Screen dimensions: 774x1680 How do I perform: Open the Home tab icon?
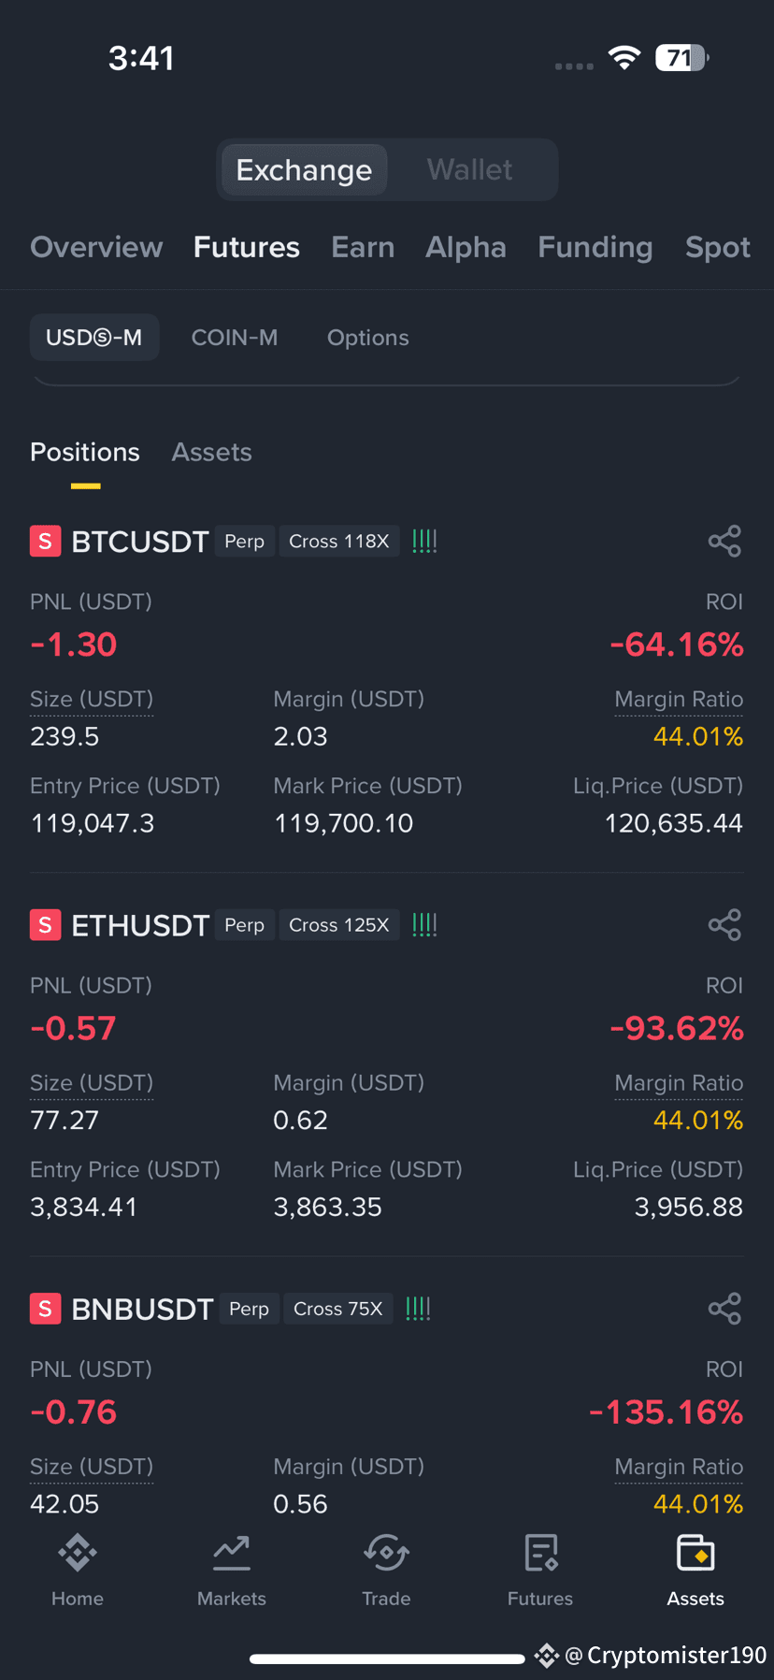78,1553
